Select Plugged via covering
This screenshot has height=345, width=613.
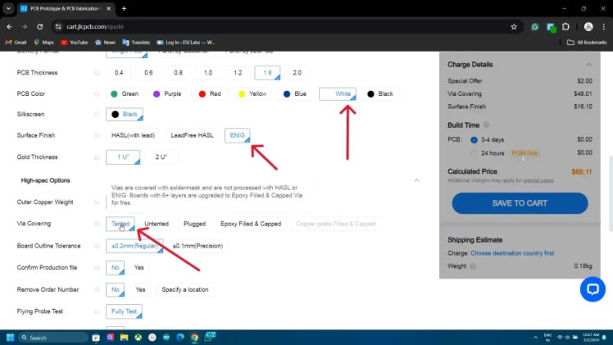tap(194, 224)
